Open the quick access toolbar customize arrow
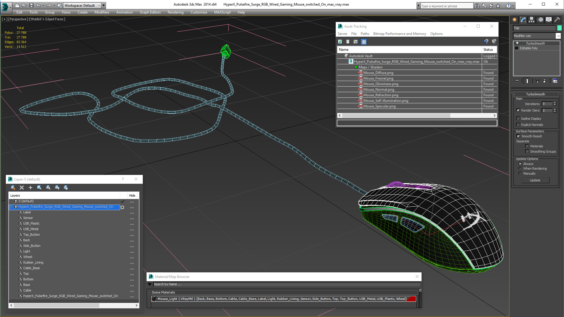564x317 pixels. 104,5
